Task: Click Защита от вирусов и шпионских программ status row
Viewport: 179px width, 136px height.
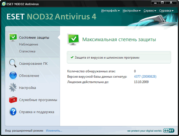Action: tap(119, 57)
